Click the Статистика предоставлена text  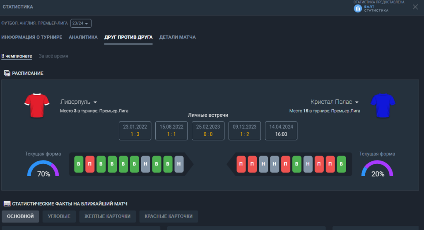point(379,2)
